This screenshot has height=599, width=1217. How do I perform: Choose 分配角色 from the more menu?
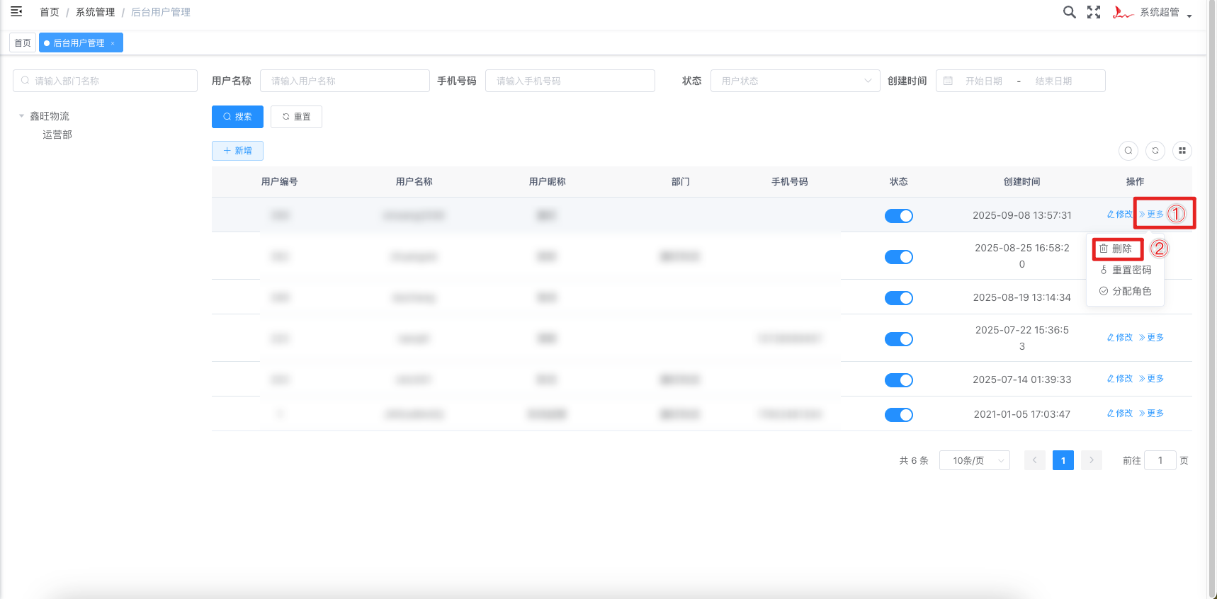[1125, 292]
